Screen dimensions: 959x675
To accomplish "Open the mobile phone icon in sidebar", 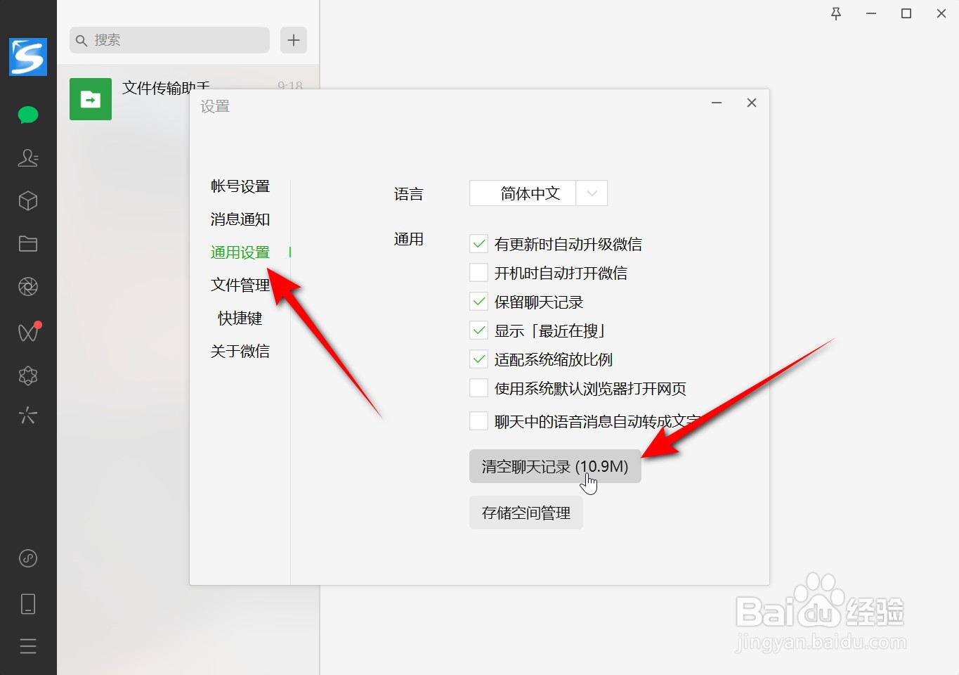I will (x=28, y=603).
